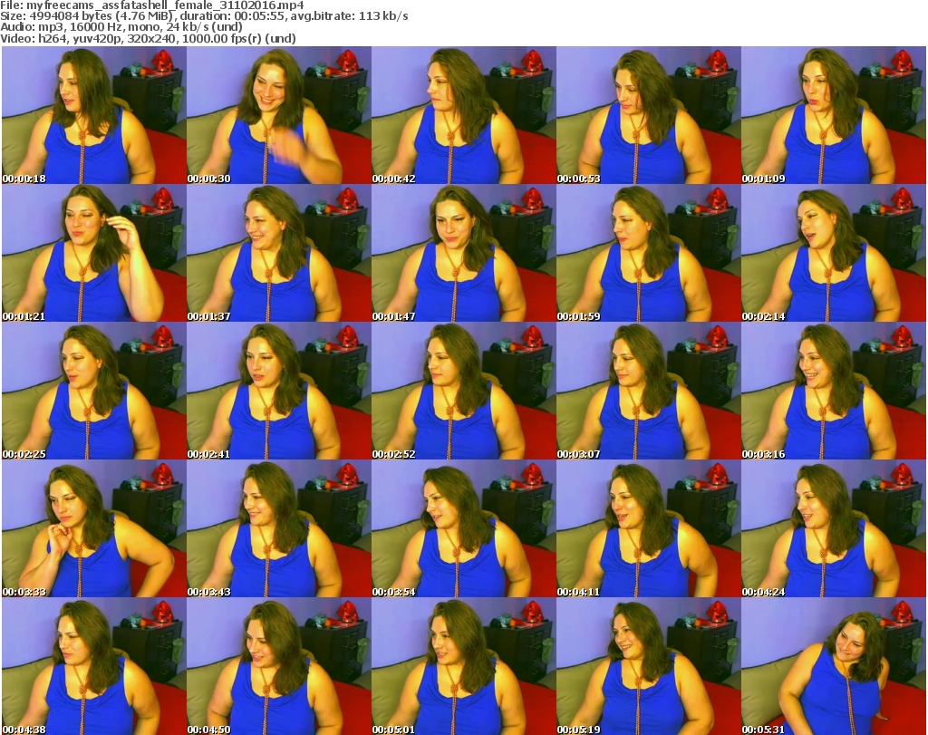
Task: Select the thumbnail timestamped 00:03:54
Action: [464, 529]
